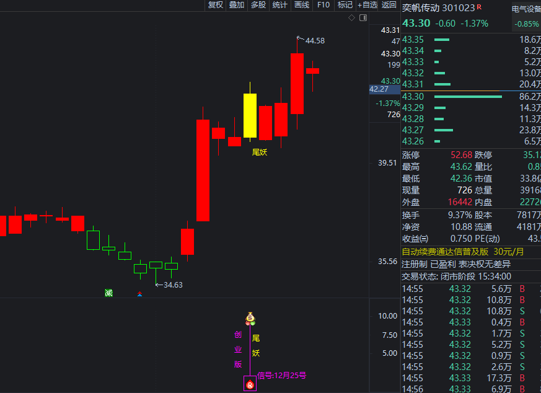Click the red R badge beside stock code 301023

click(479, 7)
